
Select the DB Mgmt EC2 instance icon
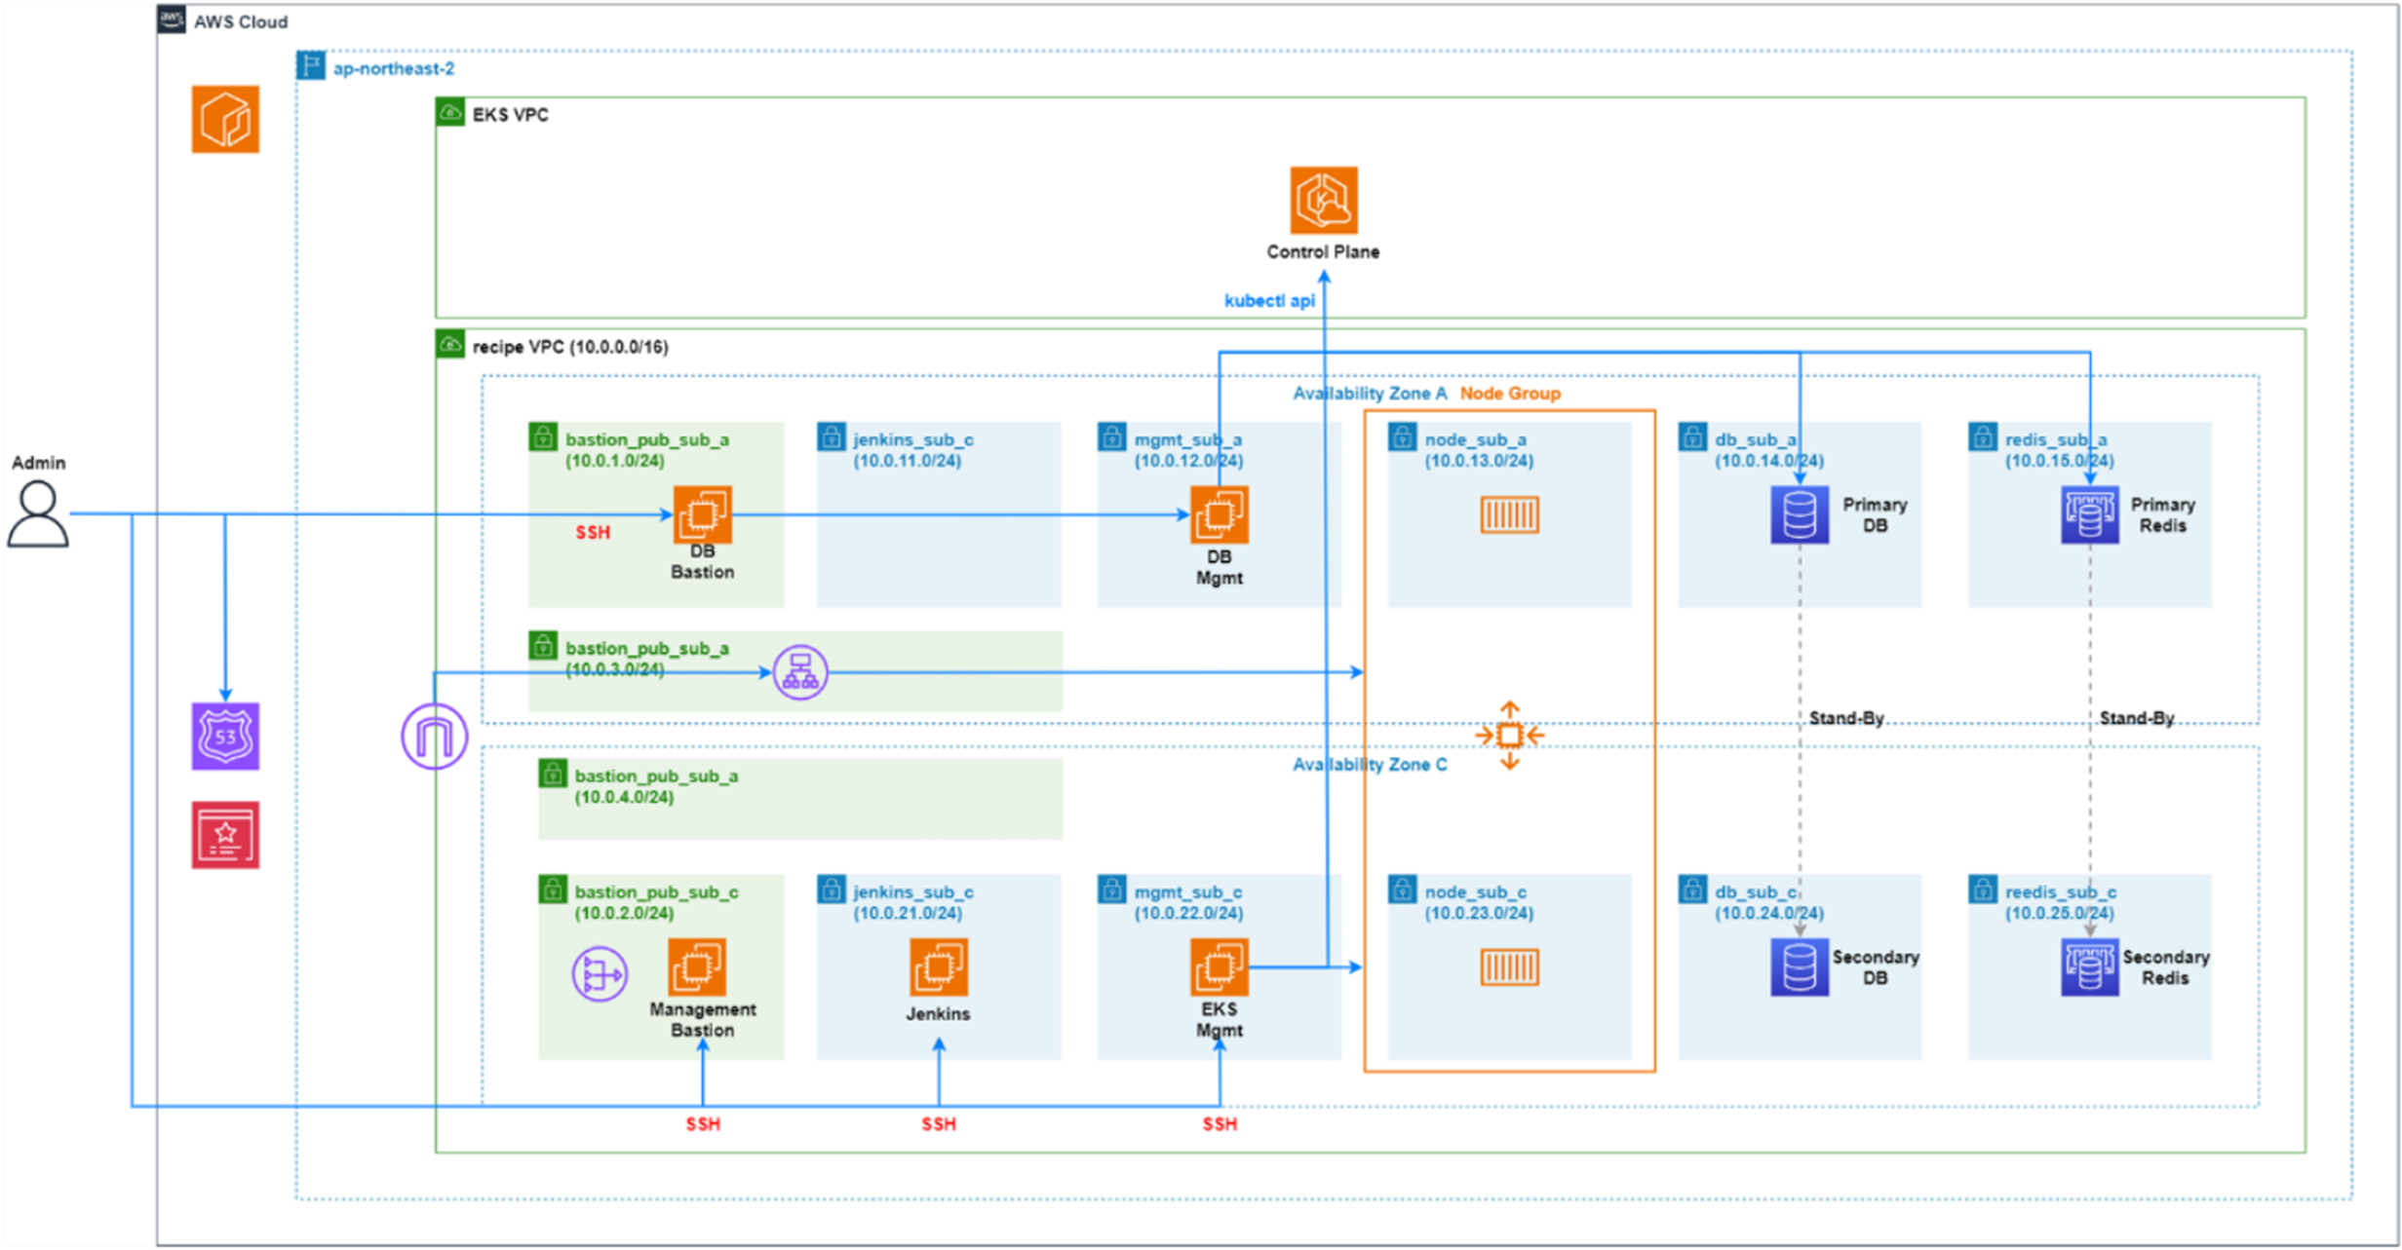click(1219, 514)
